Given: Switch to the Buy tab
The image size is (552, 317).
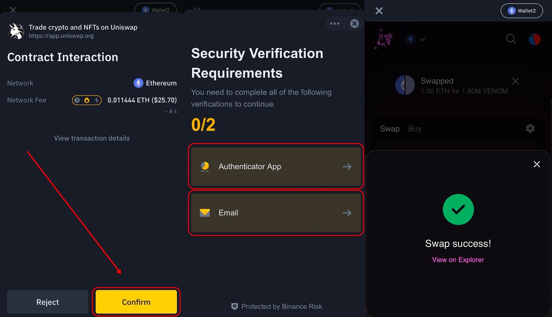Looking at the screenshot, I should tap(414, 129).
